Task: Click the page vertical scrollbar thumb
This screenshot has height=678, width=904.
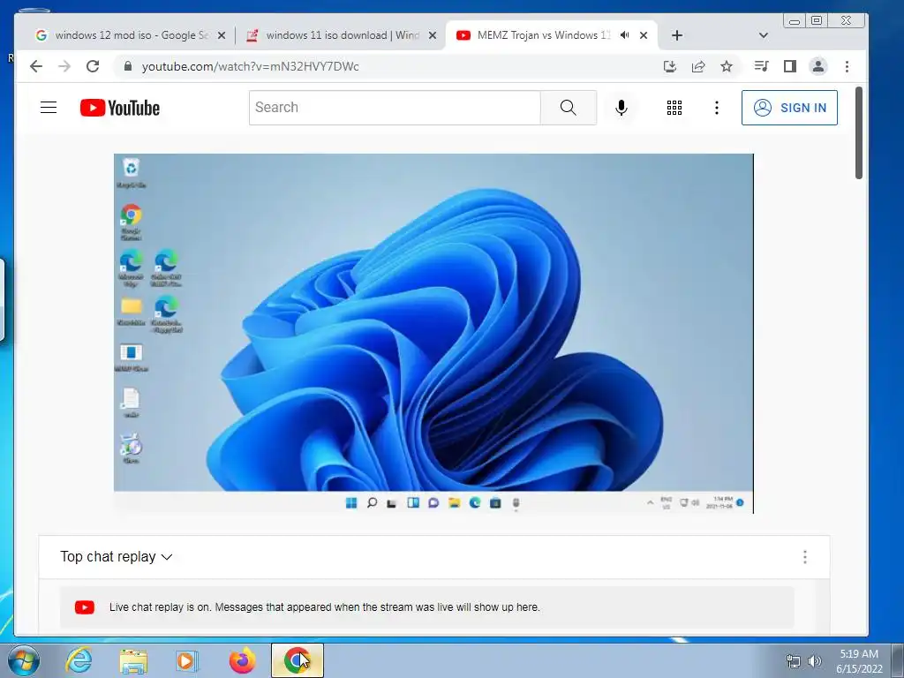Action: 858,132
